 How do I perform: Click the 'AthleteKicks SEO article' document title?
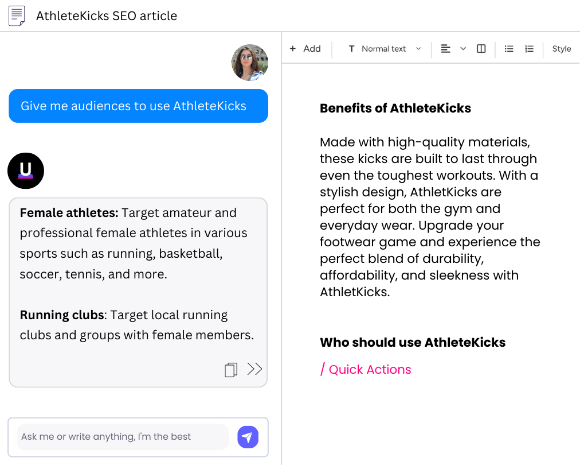(107, 15)
